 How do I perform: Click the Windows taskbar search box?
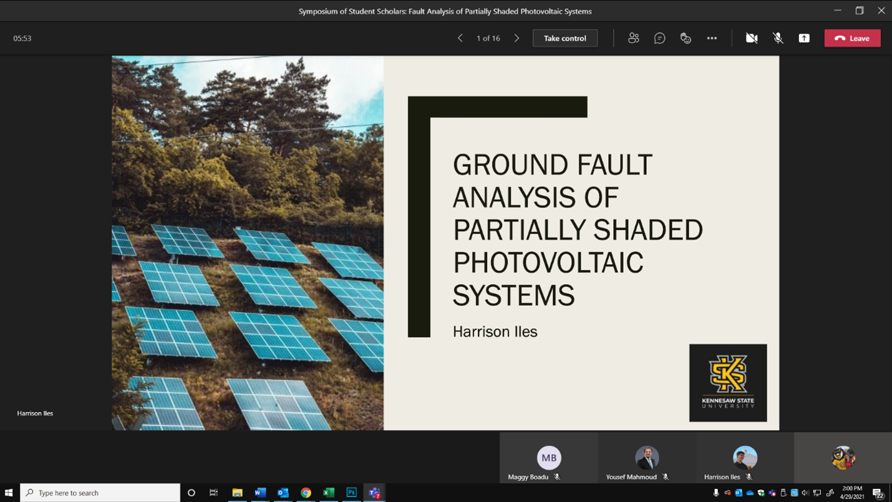(x=100, y=493)
